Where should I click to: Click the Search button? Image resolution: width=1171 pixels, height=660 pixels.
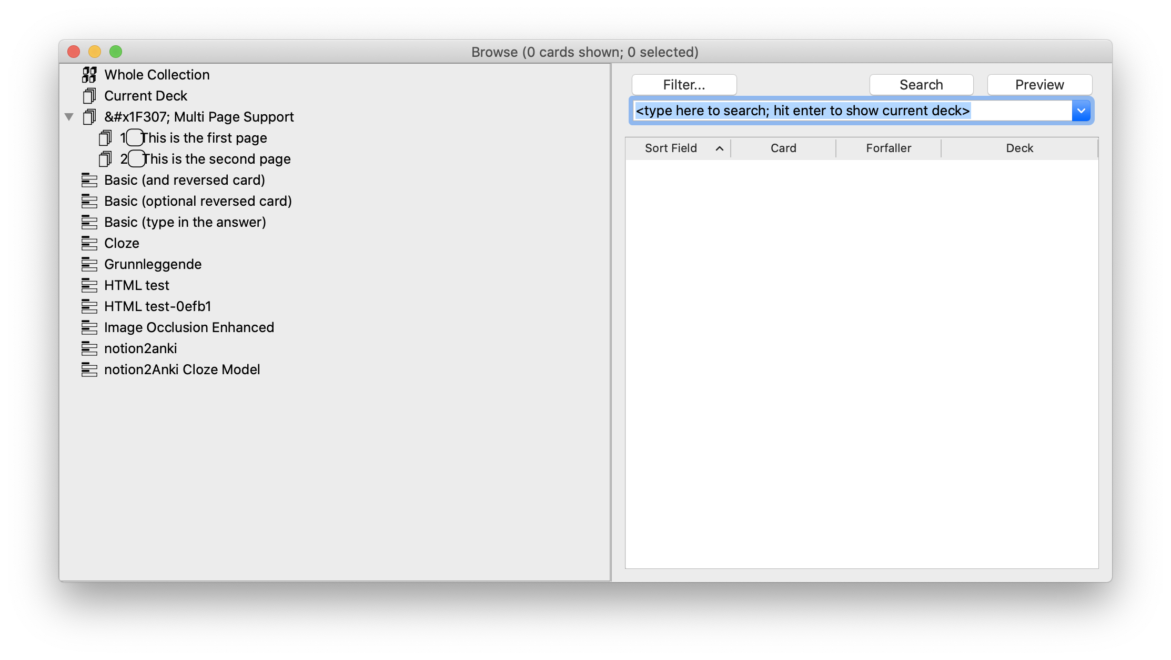tap(921, 84)
